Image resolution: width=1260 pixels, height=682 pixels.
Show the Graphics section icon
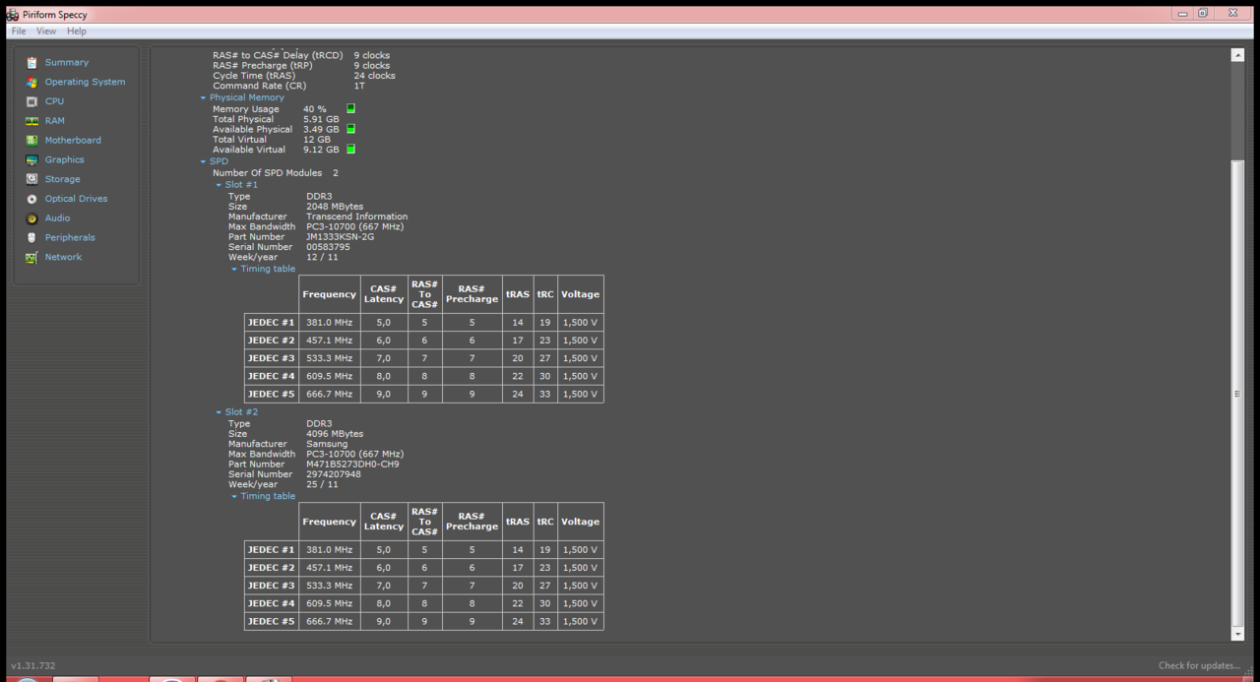coord(31,160)
